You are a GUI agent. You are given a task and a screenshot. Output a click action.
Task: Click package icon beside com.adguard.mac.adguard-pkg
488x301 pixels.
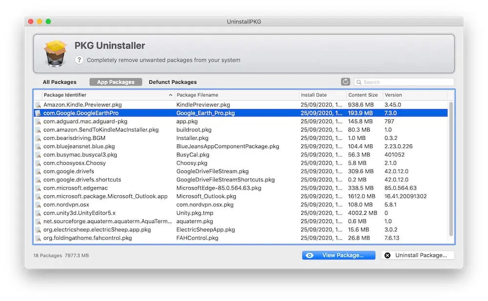point(38,121)
